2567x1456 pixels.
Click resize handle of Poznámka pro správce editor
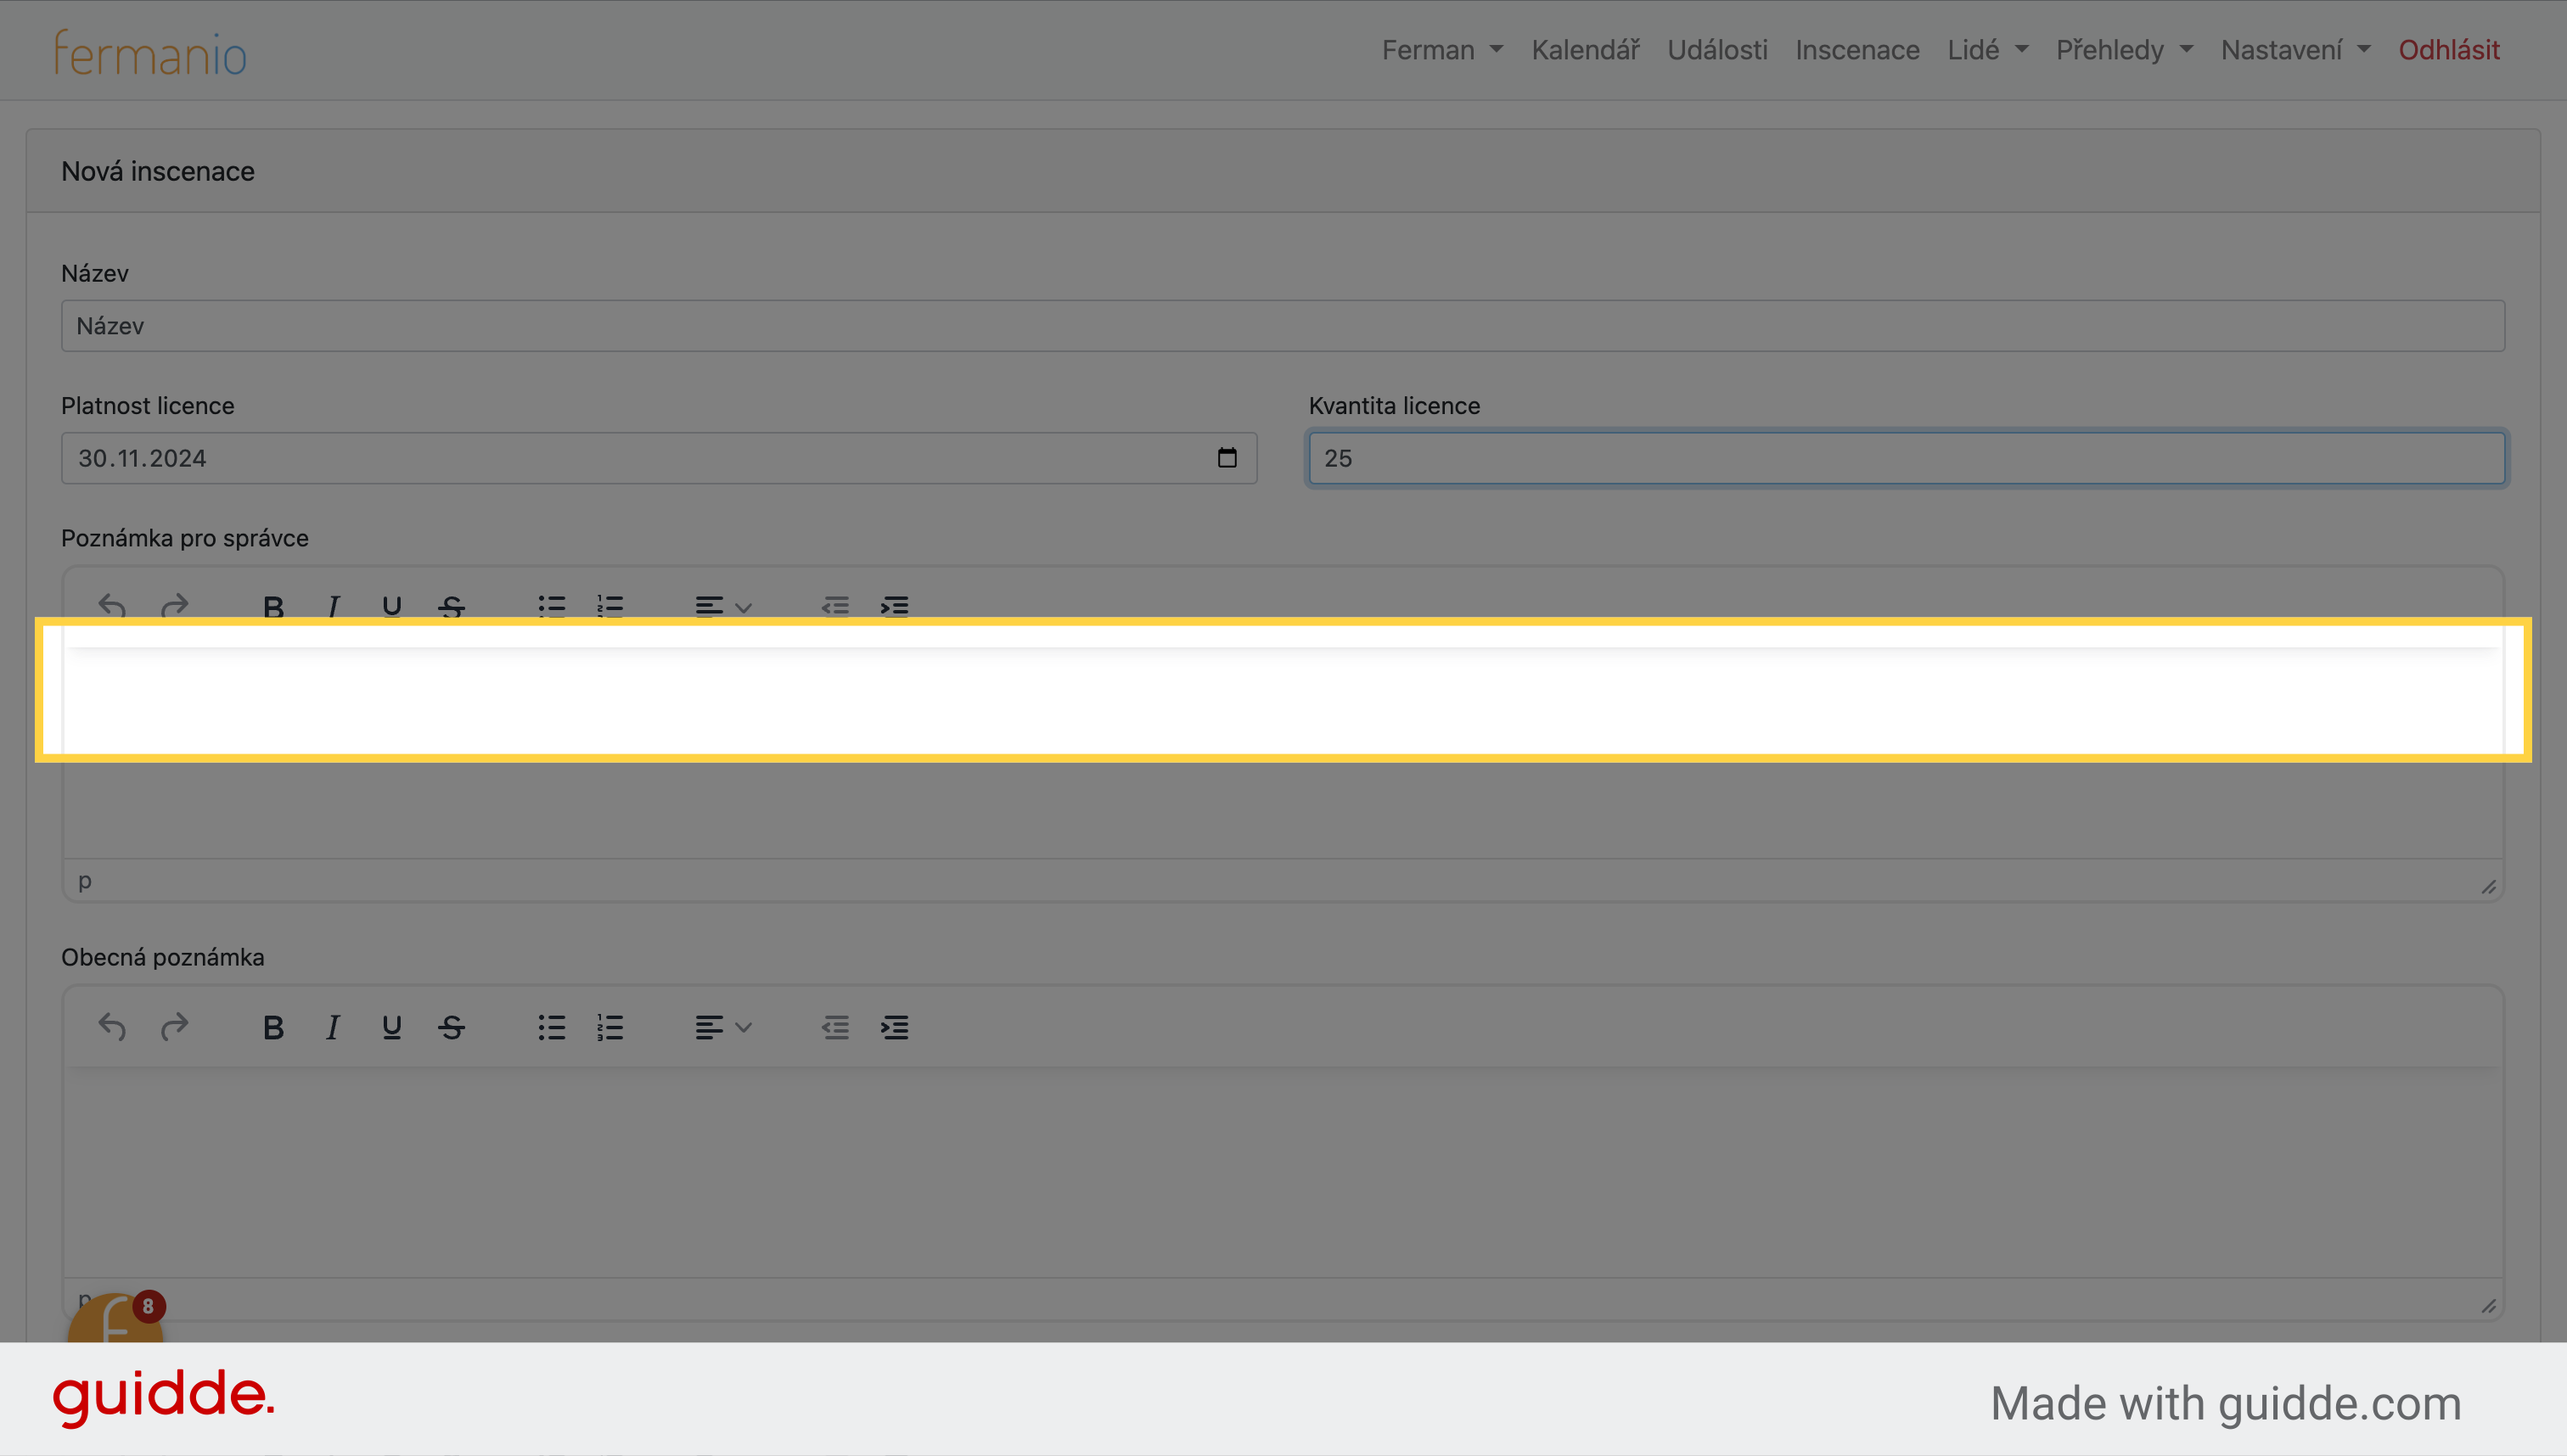tap(2489, 887)
